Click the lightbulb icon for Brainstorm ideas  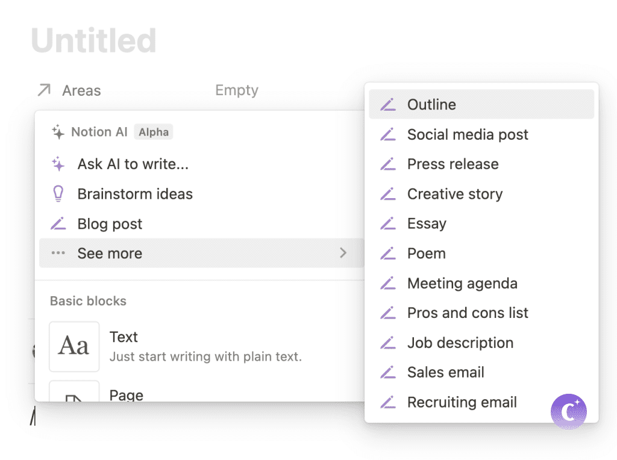pos(58,194)
